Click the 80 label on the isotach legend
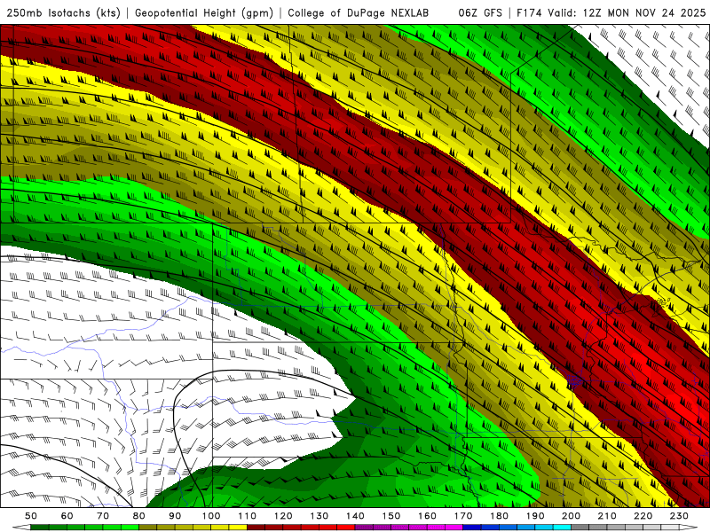 click(x=139, y=516)
